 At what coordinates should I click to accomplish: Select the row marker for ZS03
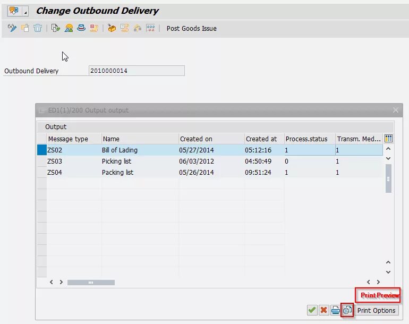[x=42, y=161]
